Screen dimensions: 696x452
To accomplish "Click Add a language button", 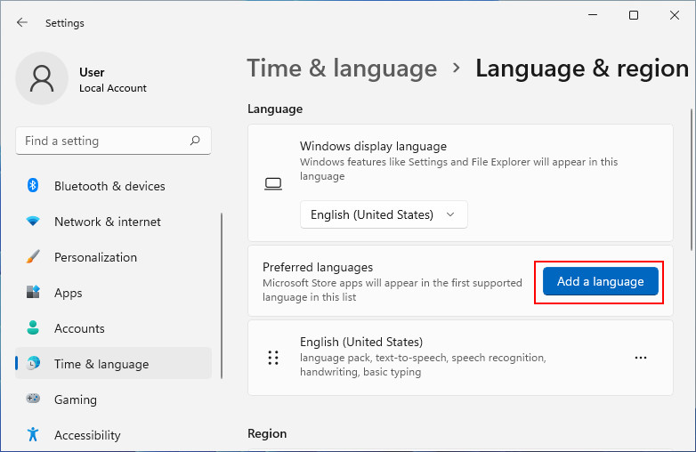I will point(600,281).
